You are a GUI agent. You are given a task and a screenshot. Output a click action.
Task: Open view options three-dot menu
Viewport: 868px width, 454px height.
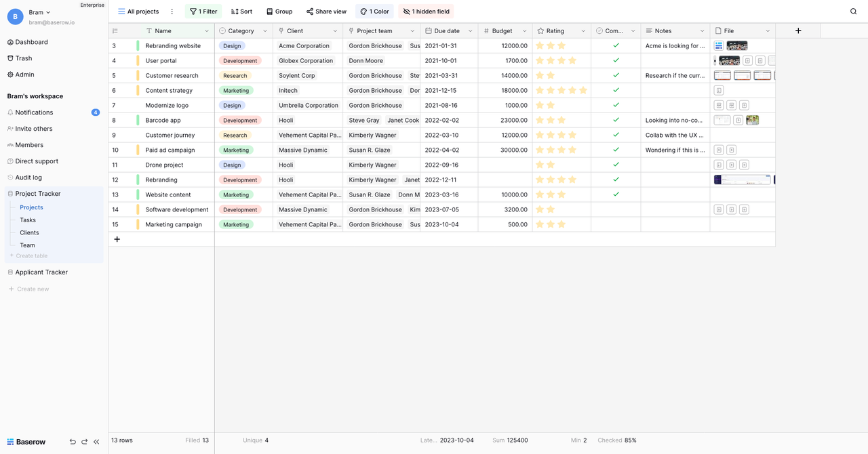click(x=172, y=12)
